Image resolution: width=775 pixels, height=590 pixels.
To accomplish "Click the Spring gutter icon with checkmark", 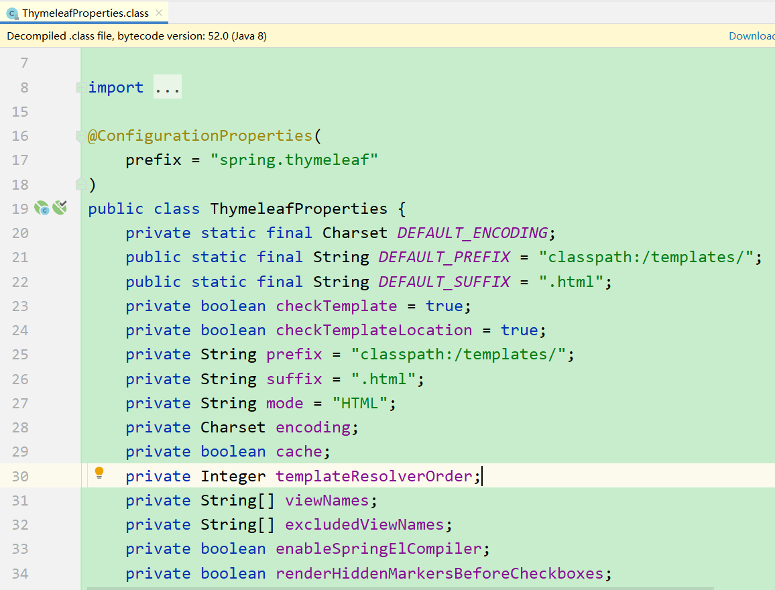I will (60, 208).
